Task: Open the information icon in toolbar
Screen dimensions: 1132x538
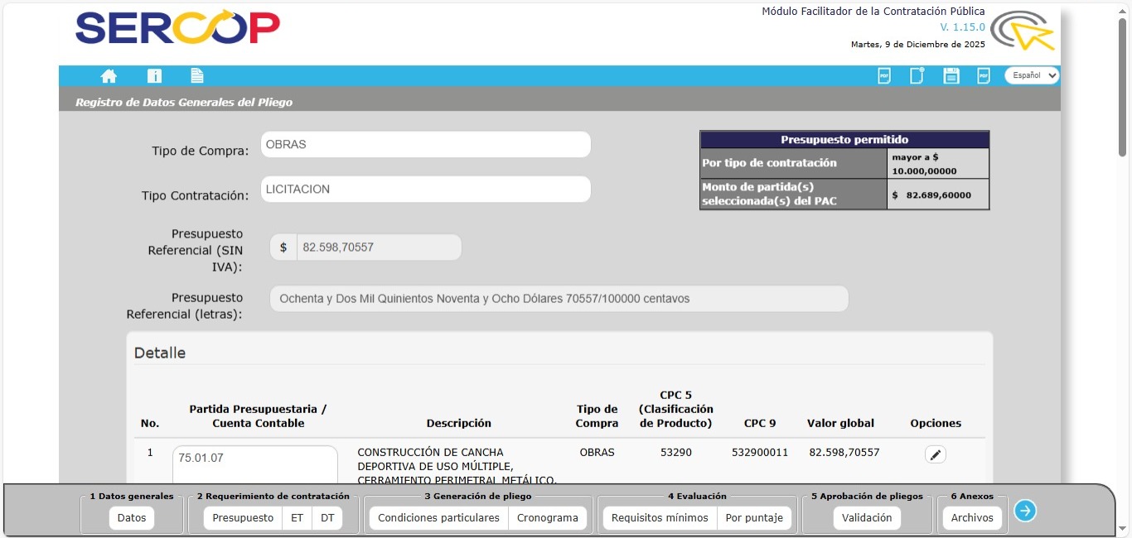Action: point(154,76)
